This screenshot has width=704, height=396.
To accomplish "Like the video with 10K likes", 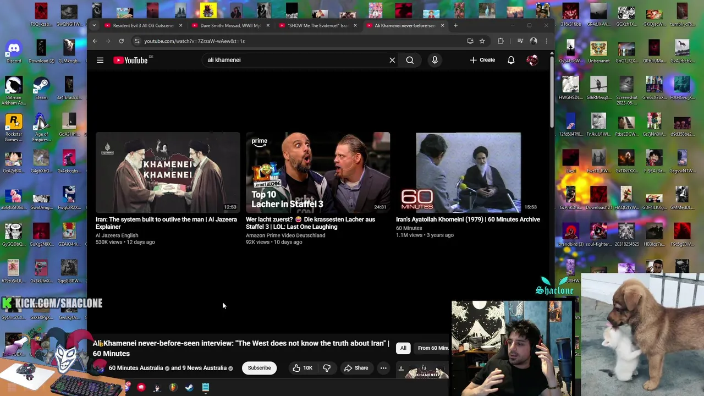I will [302, 368].
